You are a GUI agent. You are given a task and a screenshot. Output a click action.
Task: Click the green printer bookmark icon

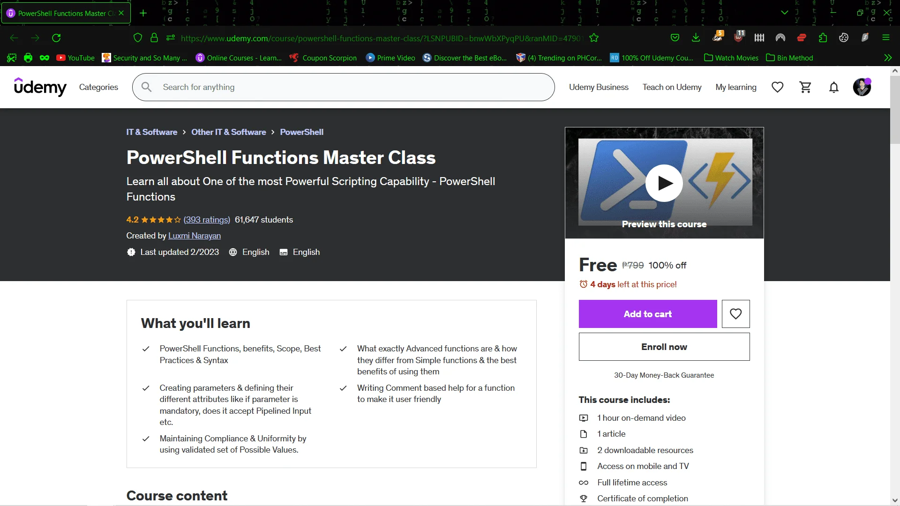coord(28,58)
